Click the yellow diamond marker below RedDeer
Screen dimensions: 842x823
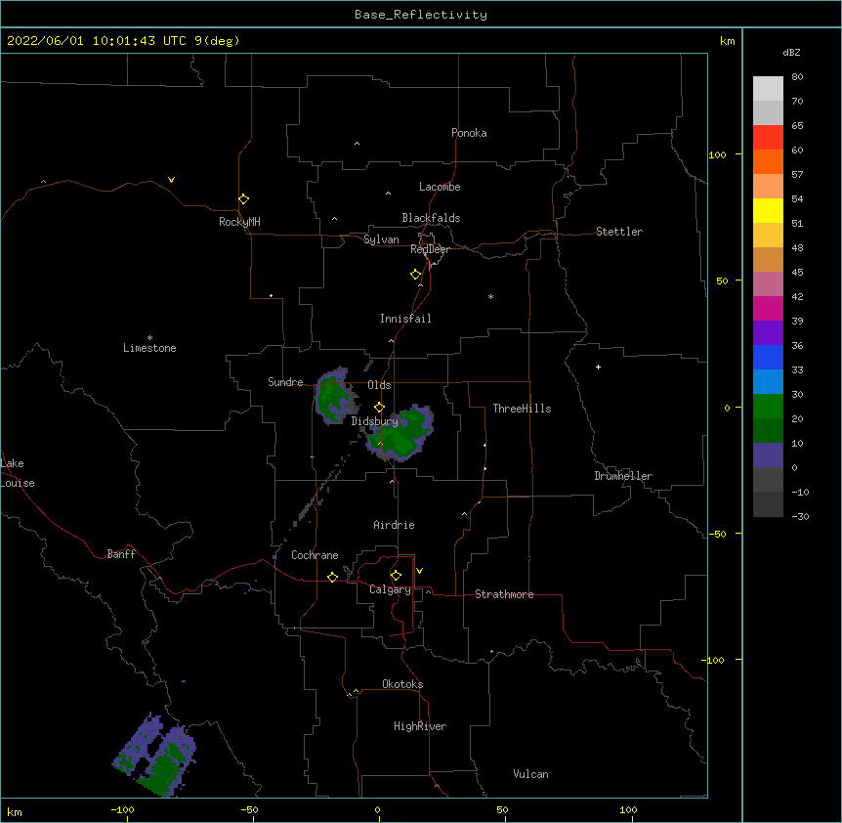pyautogui.click(x=415, y=275)
